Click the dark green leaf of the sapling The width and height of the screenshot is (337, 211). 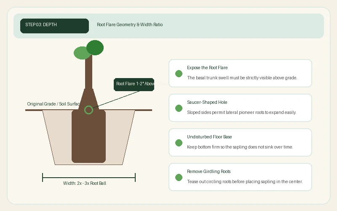95,48
